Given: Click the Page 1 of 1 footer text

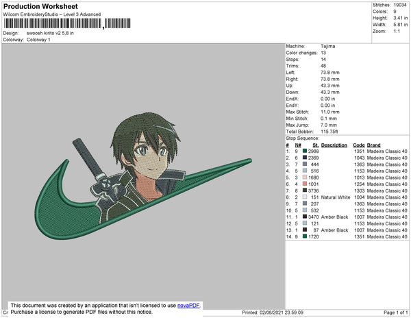Looking at the screenshot, I should coord(395,313).
